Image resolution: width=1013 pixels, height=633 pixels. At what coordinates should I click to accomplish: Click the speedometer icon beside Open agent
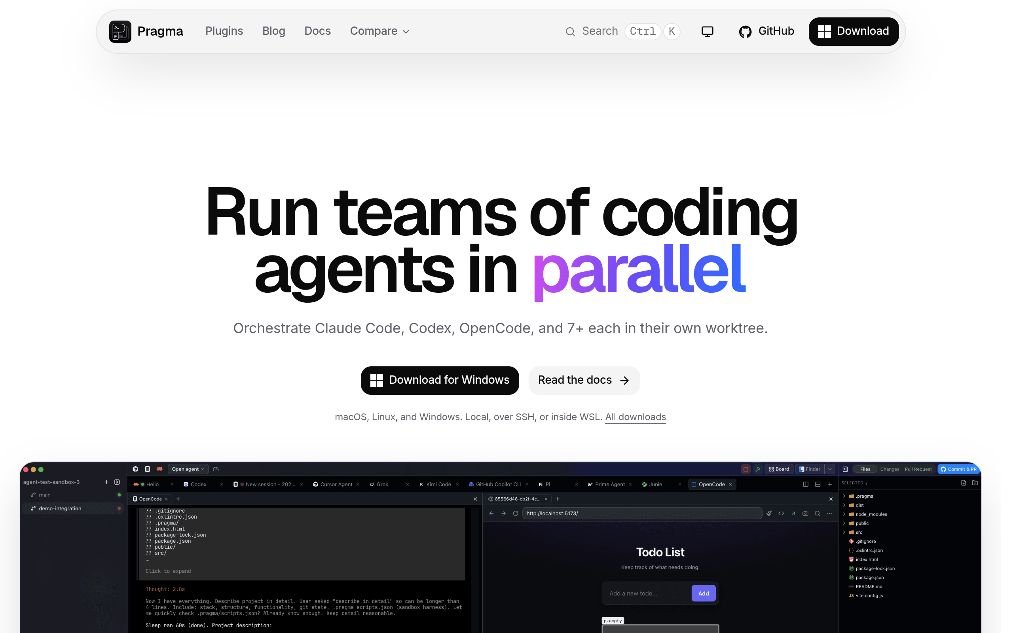coord(216,469)
